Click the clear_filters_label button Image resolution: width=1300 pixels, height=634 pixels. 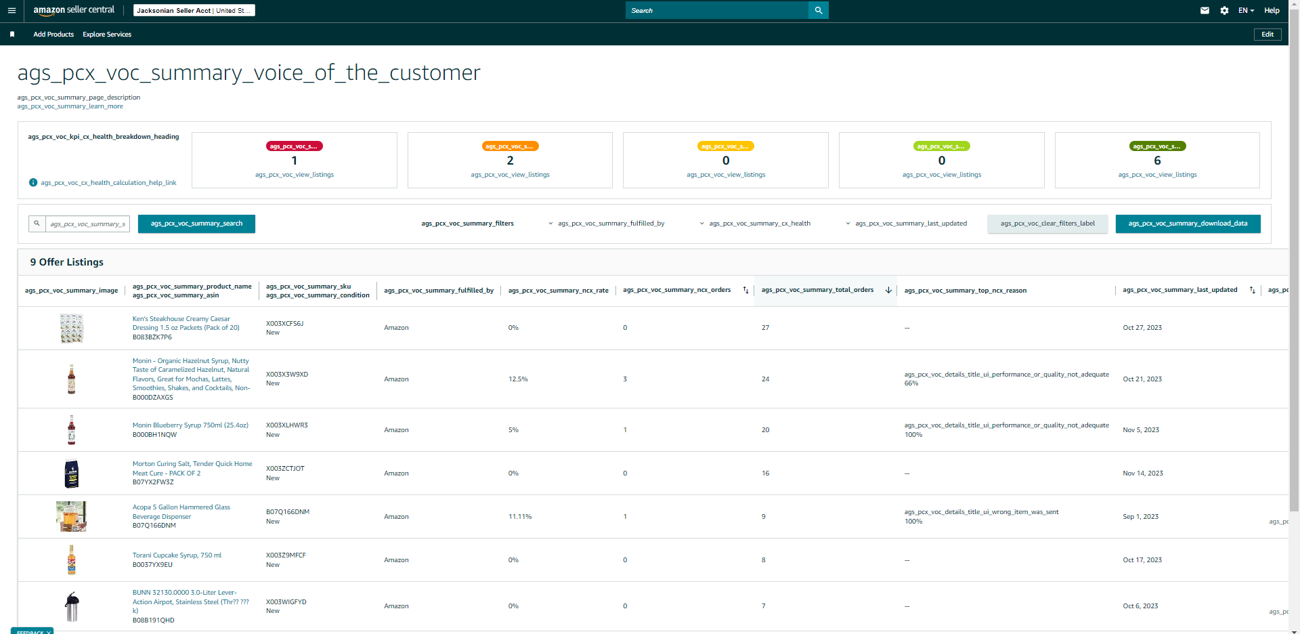tap(1047, 224)
